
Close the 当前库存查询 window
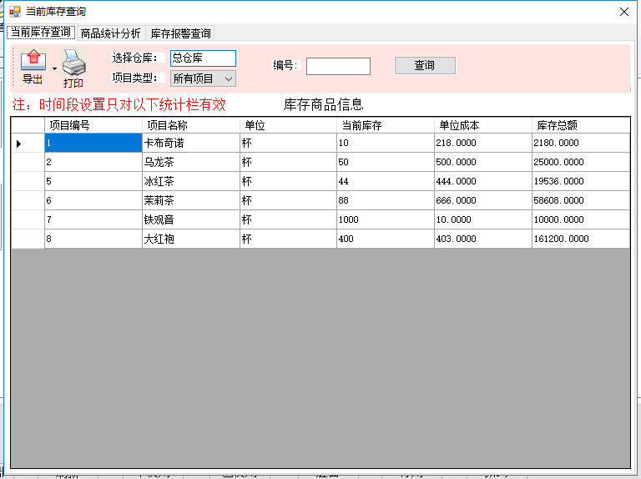[623, 12]
